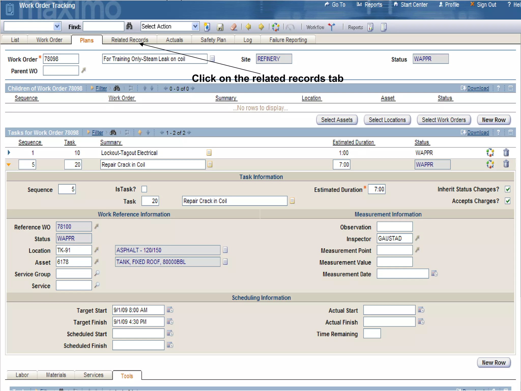Open the Failure Reporting tab
Viewport: 521px width, 391px height.
[288, 40]
